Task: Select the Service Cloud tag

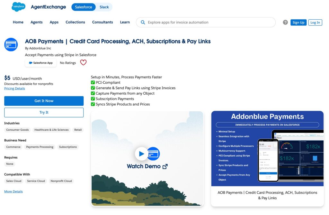Action: [36, 181]
